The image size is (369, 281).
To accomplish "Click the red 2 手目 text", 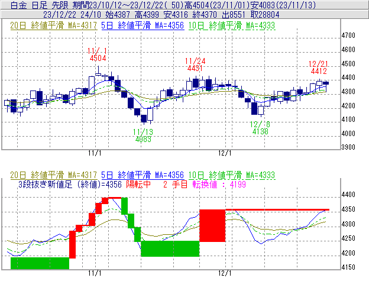I will tap(175, 184).
